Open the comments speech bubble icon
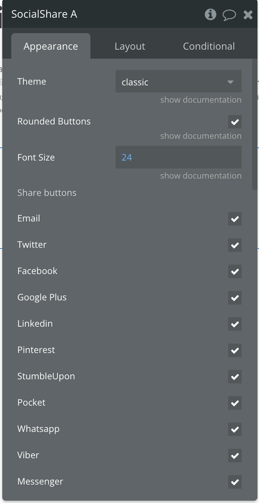259x503 pixels. 229,15
